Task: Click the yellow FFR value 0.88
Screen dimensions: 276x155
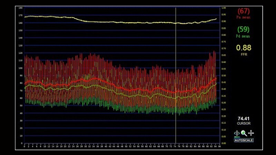Action: pyautogui.click(x=244, y=48)
